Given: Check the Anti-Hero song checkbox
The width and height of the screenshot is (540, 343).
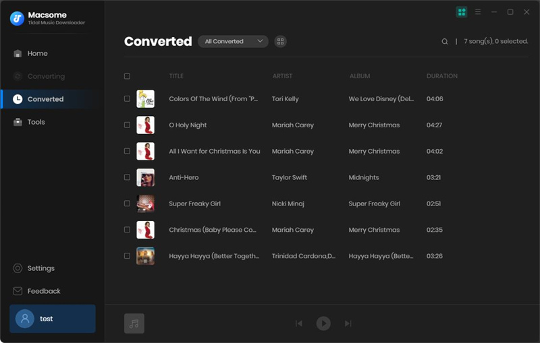Looking at the screenshot, I should pyautogui.click(x=127, y=177).
